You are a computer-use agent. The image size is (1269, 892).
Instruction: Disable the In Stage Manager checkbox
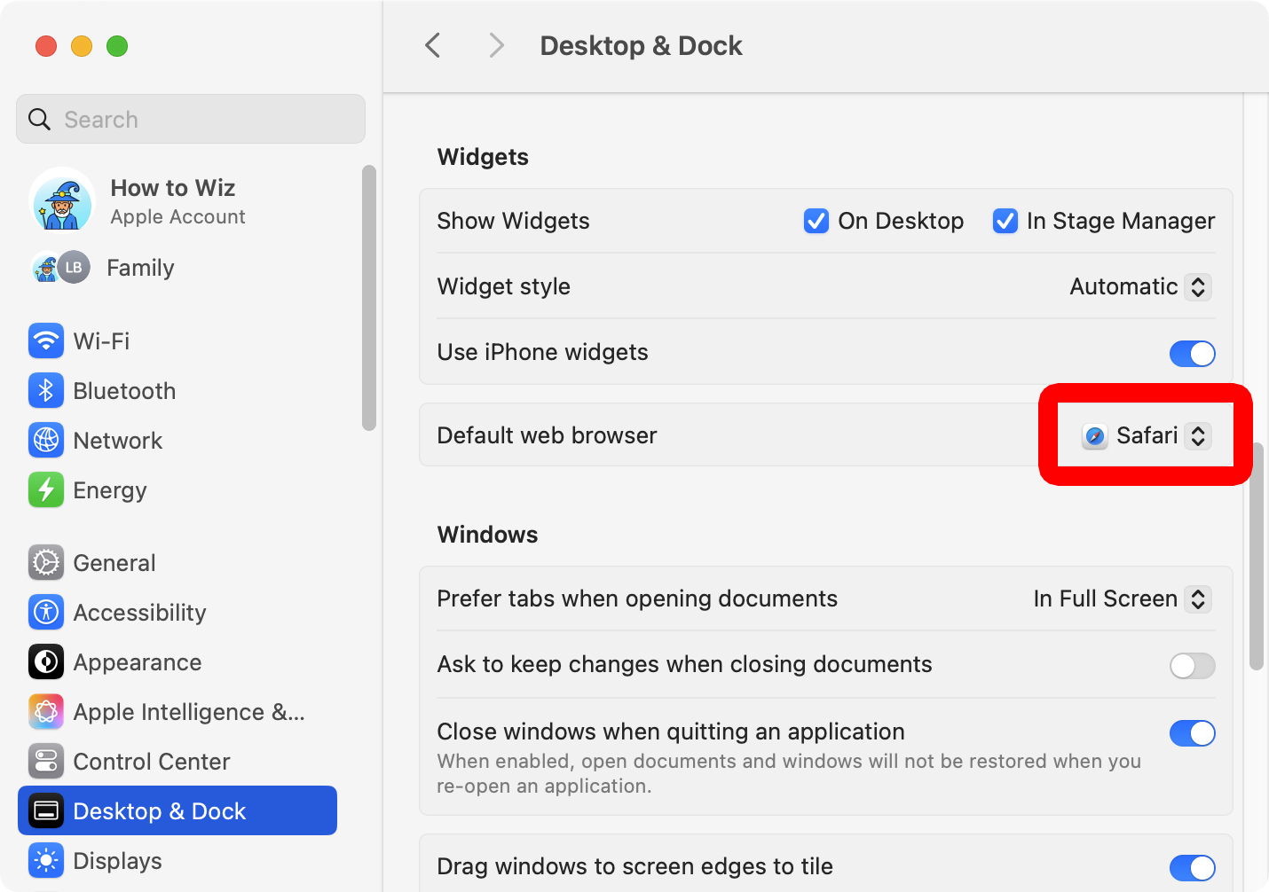pos(1005,221)
